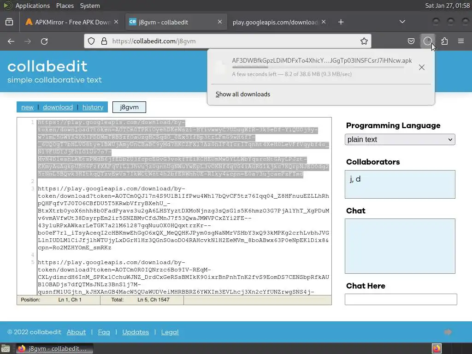Select the j8gvm collabedit tab
This screenshot has width=472, height=354.
pyautogui.click(x=176, y=22)
